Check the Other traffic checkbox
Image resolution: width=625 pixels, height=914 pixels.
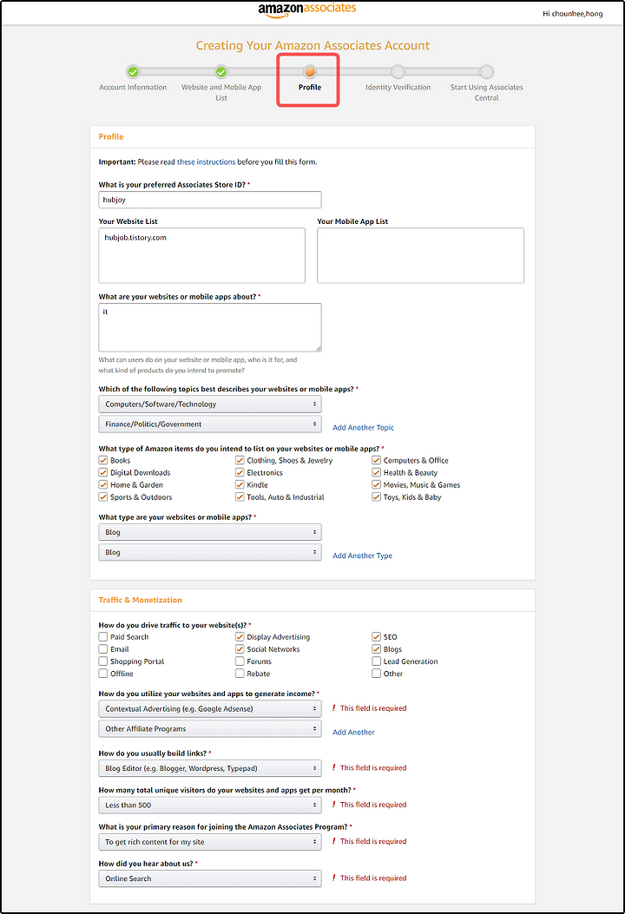coord(377,674)
